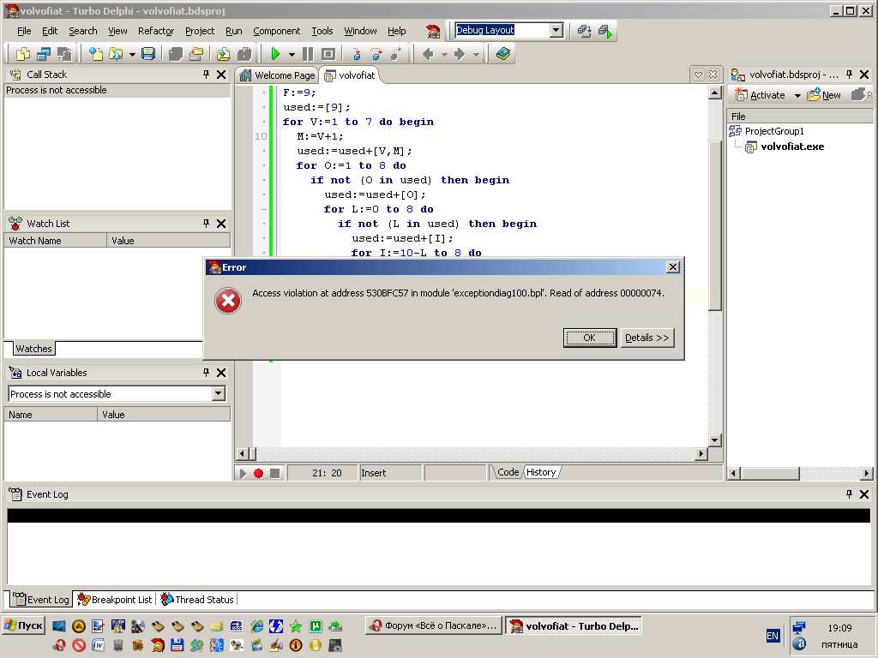Image resolution: width=878 pixels, height=658 pixels.
Task: Click the Save current desktop layout icon
Action: [585, 31]
